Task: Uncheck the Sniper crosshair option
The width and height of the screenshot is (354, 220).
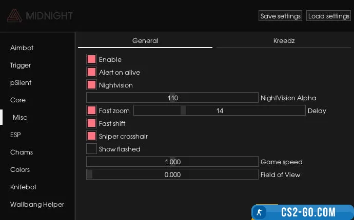Action: (x=91, y=136)
